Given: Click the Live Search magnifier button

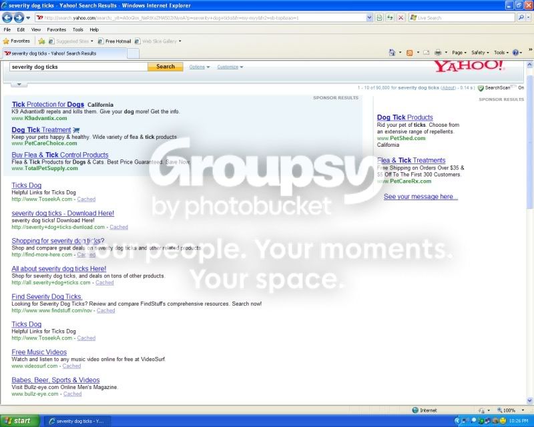Looking at the screenshot, I should point(521,17).
